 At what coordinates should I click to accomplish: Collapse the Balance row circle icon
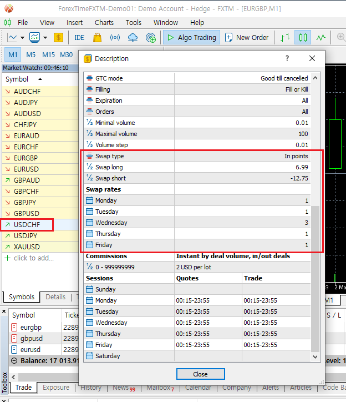[x=14, y=361]
